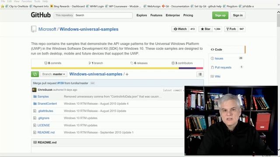Image resolution: width=280 pixels, height=157 pixels.
Task: Click the green compare branches icon button
Action: [35, 74]
